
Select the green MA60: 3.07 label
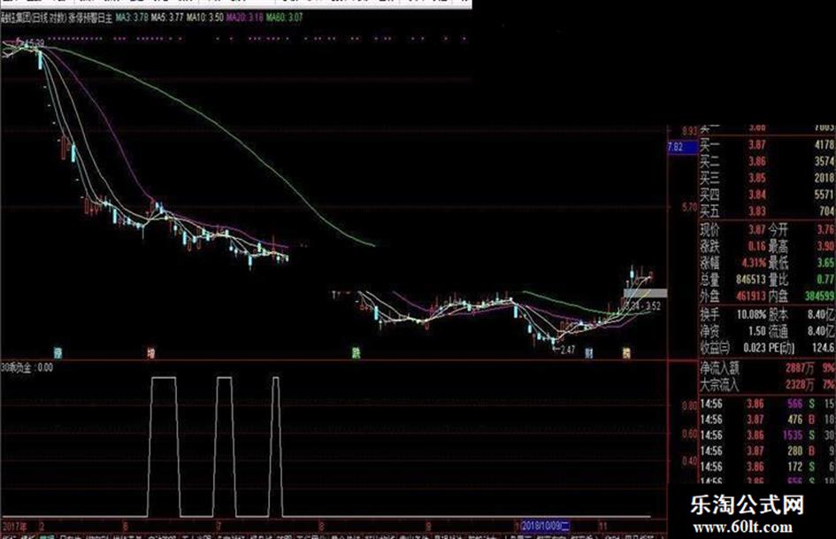coord(284,18)
